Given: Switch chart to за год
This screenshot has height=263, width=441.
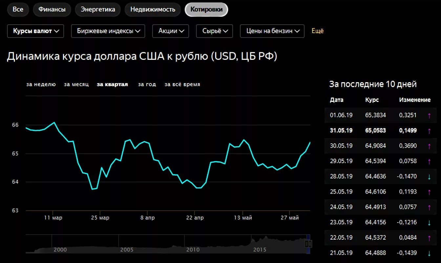Looking at the screenshot, I should pyautogui.click(x=147, y=84).
